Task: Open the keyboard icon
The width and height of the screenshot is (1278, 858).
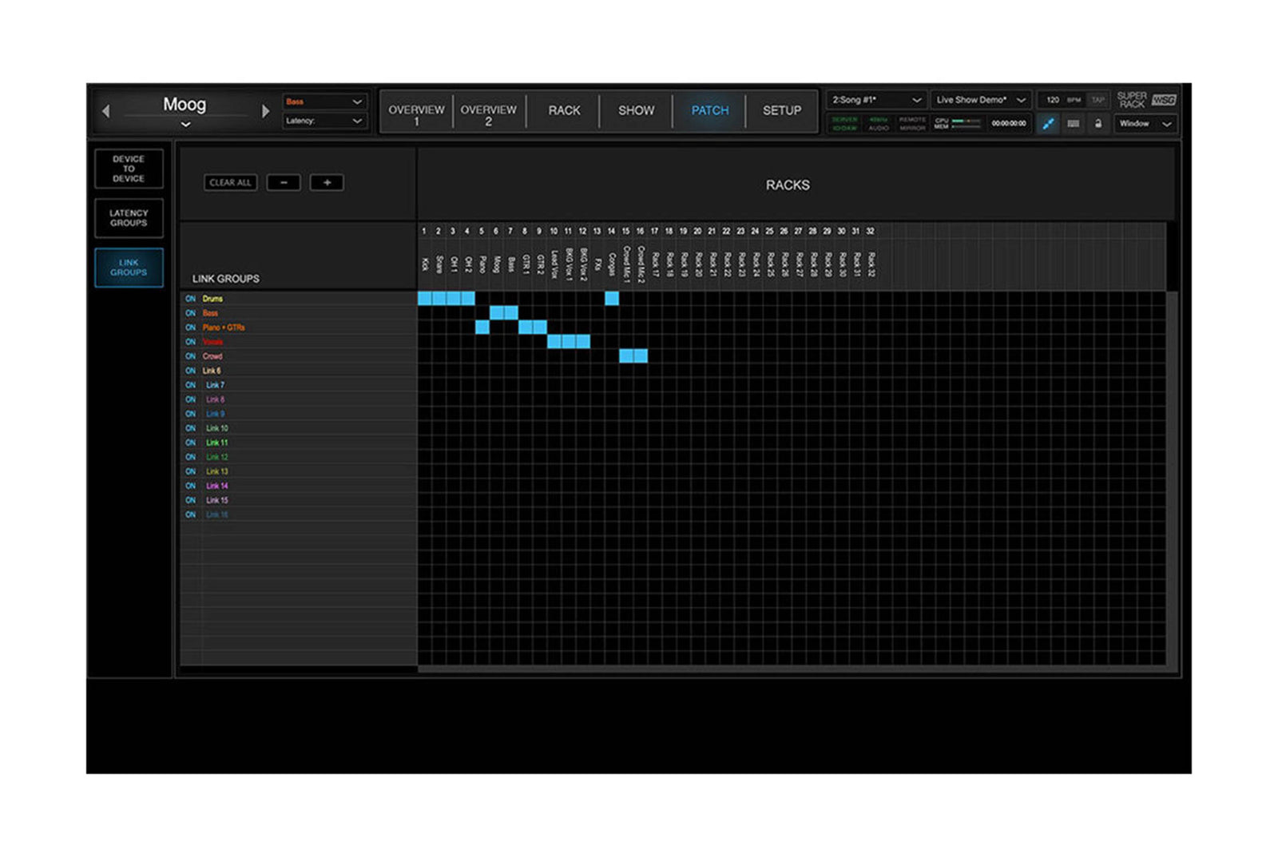Action: tap(1074, 124)
